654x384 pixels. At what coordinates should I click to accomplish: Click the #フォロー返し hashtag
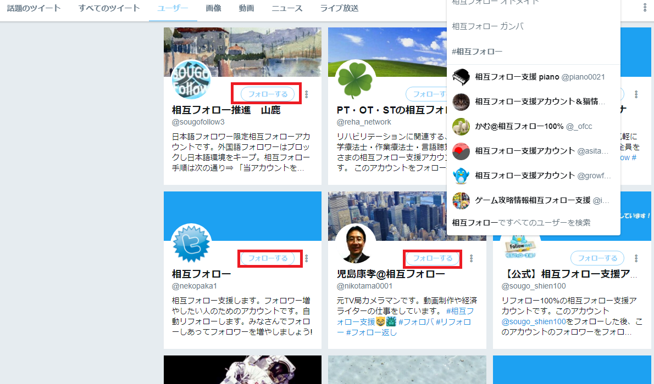(371, 332)
